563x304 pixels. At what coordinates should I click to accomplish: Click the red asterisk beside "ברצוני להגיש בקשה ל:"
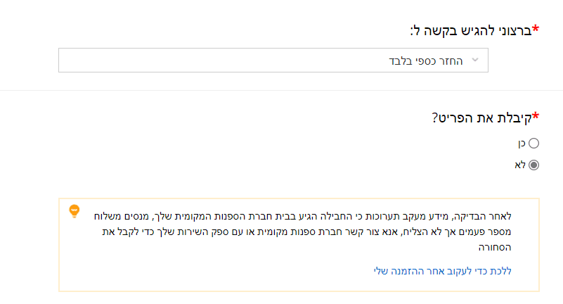[536, 29]
